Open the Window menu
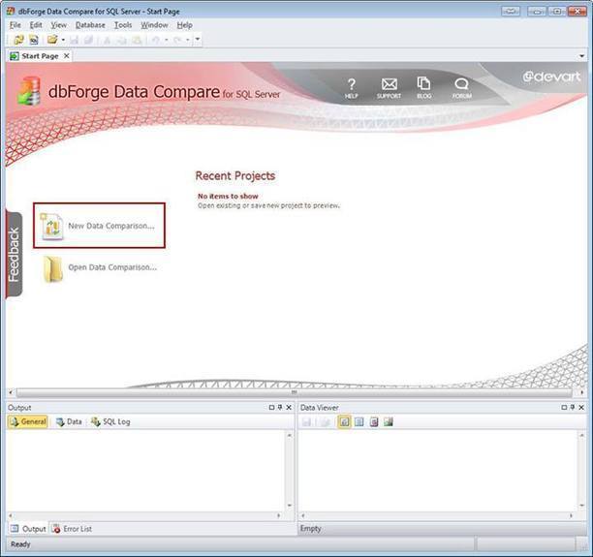Viewport: 593px width, 557px height. [154, 25]
